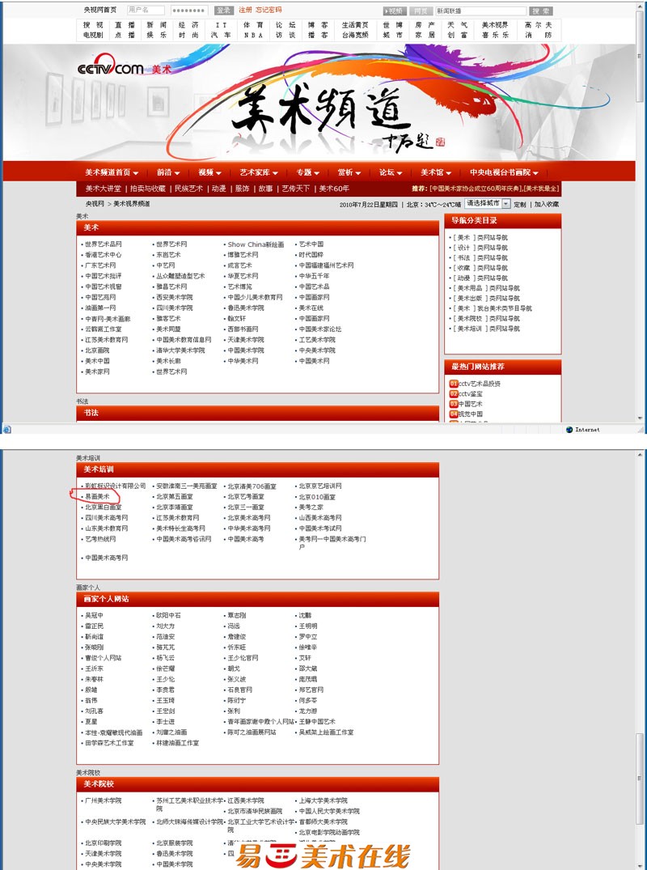The height and width of the screenshot is (870, 647).
Task: Open the 美术频道首页 dropdown menu
Action: 112,172
